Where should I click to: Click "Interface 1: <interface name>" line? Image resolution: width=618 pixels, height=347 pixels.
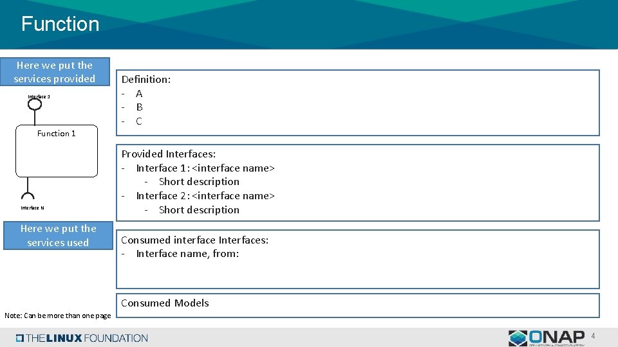click(x=205, y=168)
